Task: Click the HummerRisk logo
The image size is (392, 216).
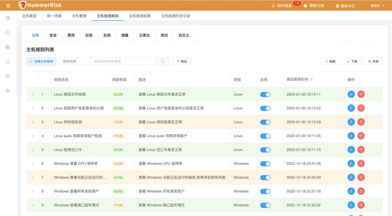Action: point(40,5)
